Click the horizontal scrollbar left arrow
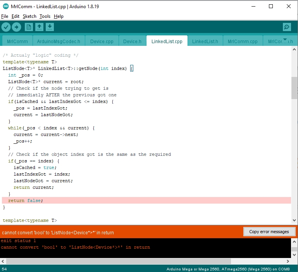The height and width of the screenshot is (272, 298). 3,261
